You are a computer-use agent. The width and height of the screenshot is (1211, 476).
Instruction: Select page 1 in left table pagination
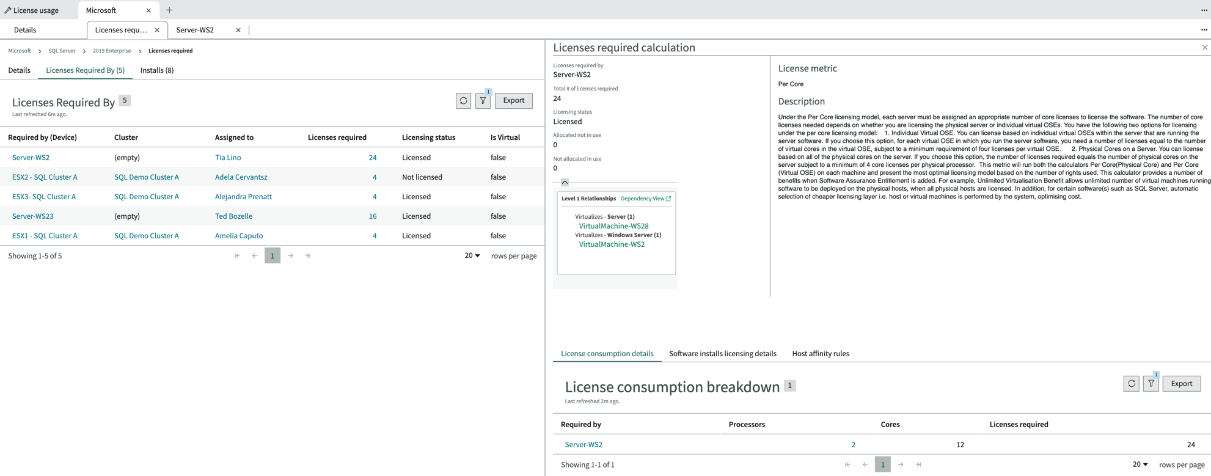pyautogui.click(x=273, y=256)
